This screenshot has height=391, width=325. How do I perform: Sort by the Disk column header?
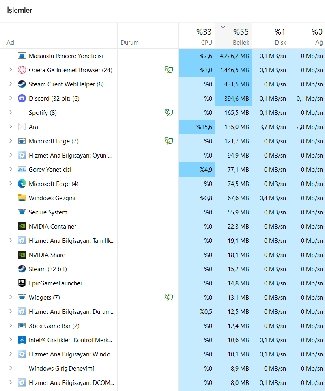(271, 37)
